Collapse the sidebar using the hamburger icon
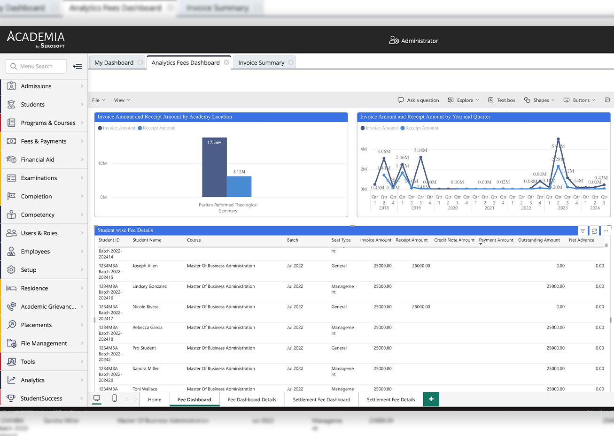The image size is (614, 436). (78, 66)
